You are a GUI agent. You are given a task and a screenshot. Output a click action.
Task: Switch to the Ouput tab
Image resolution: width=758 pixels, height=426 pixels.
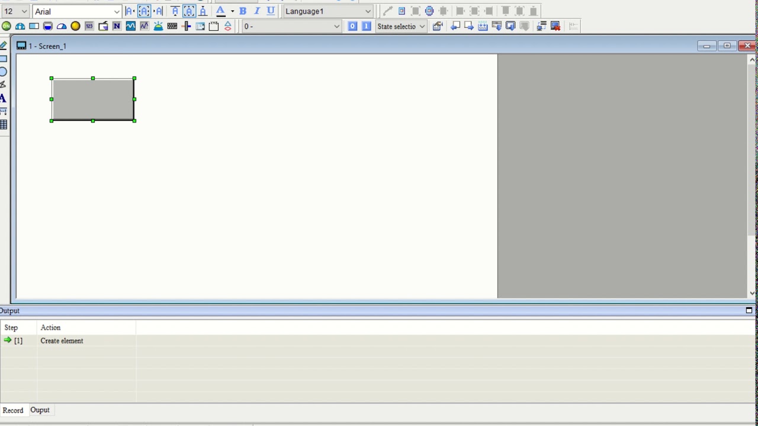point(40,410)
